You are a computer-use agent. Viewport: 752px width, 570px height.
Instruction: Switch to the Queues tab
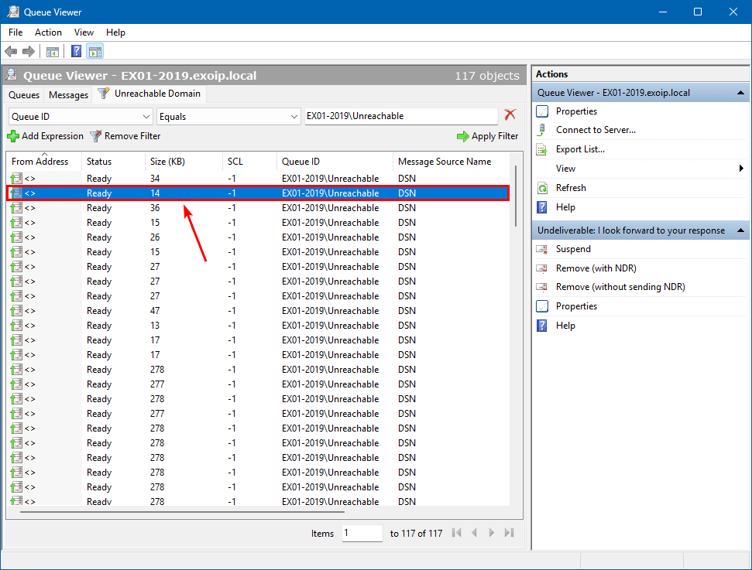point(24,95)
